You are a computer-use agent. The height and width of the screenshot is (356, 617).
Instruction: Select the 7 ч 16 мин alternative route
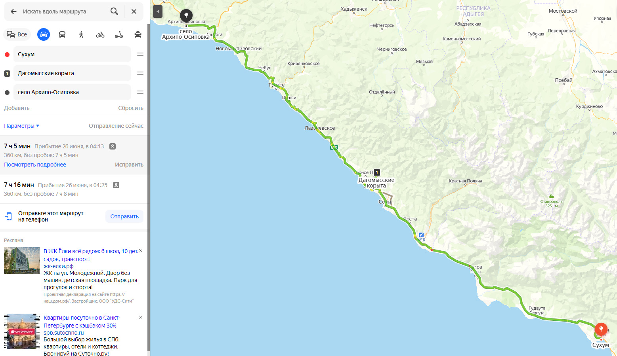pyautogui.click(x=74, y=189)
